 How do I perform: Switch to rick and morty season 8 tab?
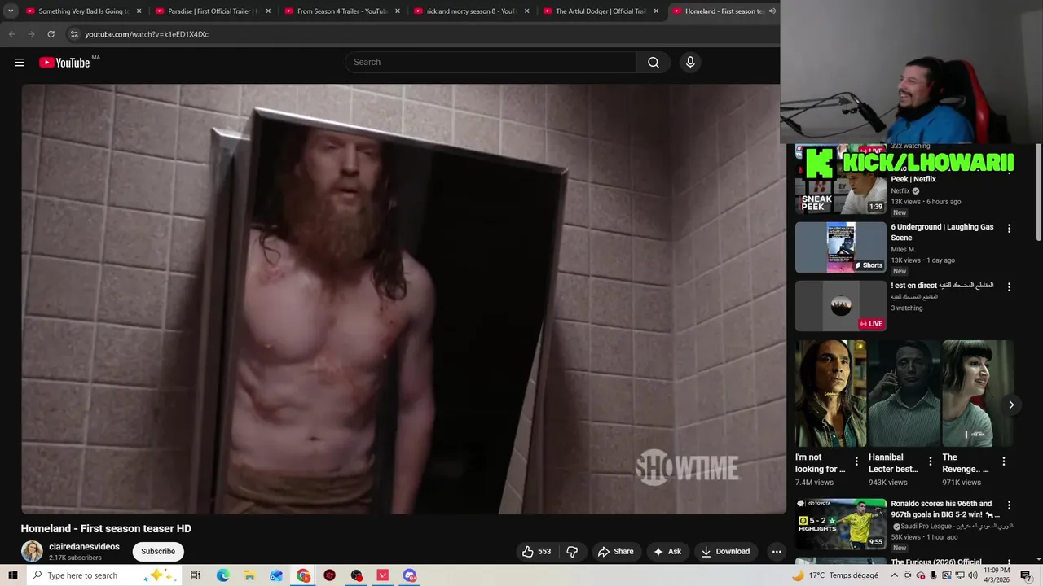point(473,11)
